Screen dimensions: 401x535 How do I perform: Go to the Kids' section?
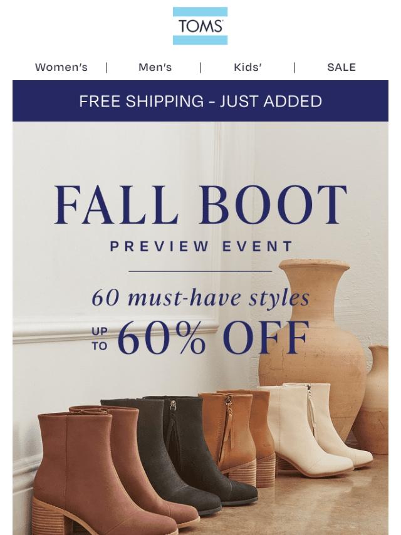point(247,67)
